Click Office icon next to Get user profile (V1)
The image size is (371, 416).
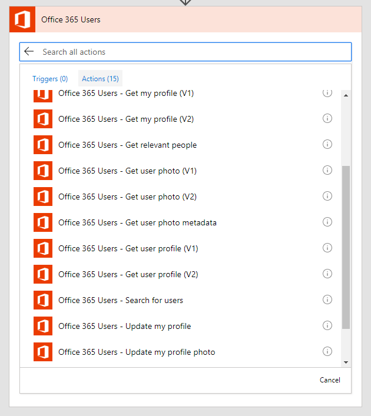43,248
